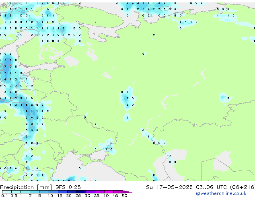The width and height of the screenshot is (255, 197).
Task: Click the 'Precipitation [mm]' title text
Action: tap(26, 187)
